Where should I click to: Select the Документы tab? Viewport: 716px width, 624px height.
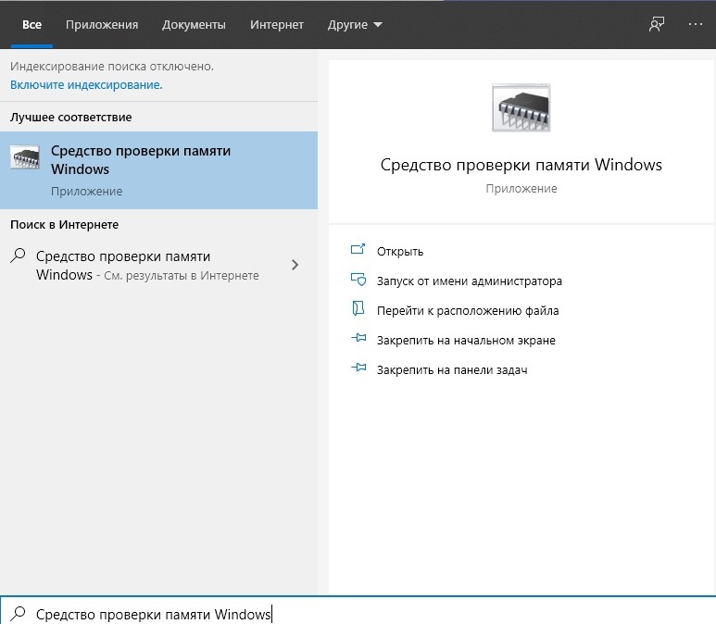pos(194,25)
